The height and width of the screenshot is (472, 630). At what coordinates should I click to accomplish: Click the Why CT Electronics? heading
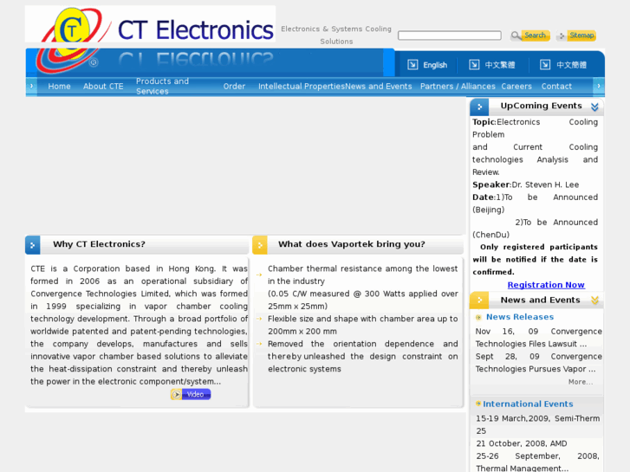click(x=99, y=244)
